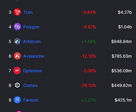136x112 pixels.
Task: Click the red OP Optimism icon
Action: (17, 70)
